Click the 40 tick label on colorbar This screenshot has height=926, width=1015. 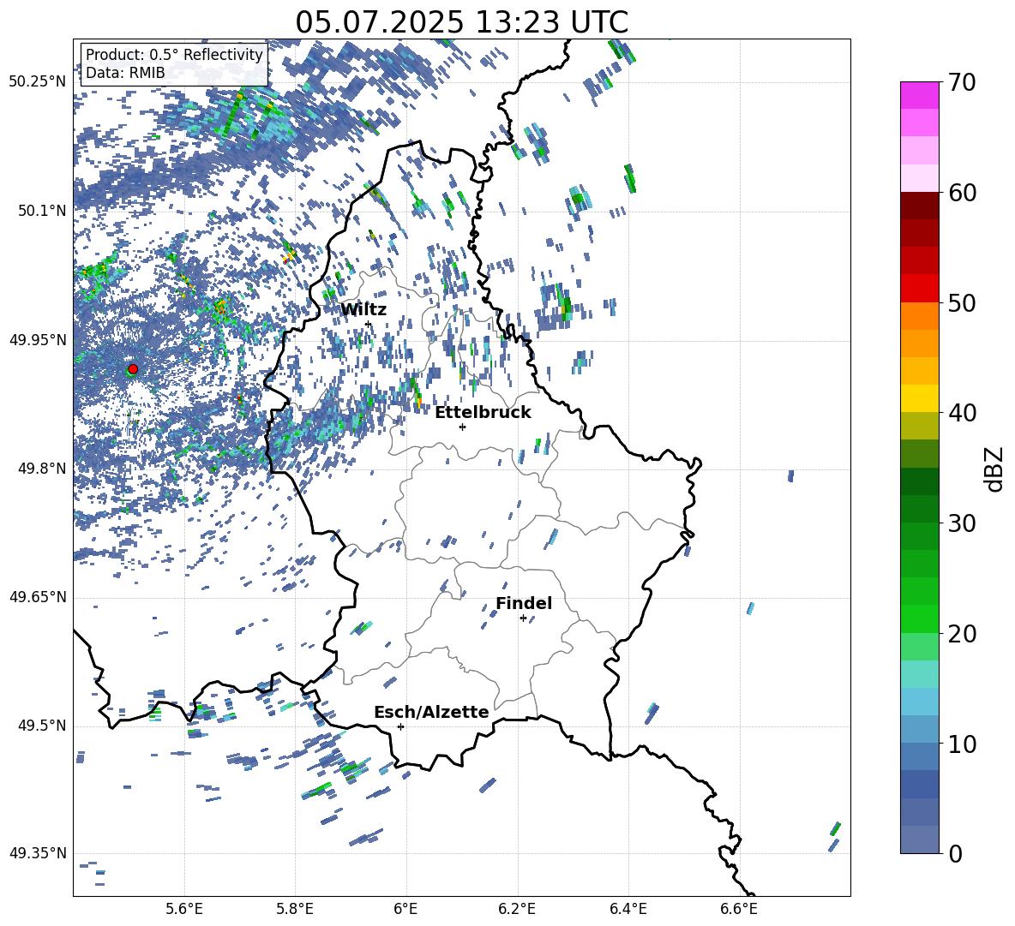(x=962, y=413)
